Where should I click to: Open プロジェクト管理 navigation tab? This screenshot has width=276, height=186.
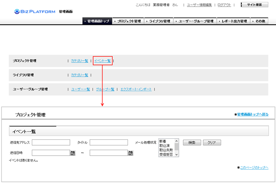128,21
